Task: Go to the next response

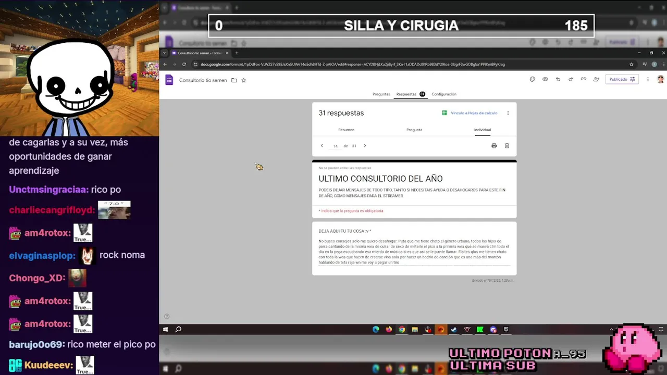Action: [x=365, y=146]
